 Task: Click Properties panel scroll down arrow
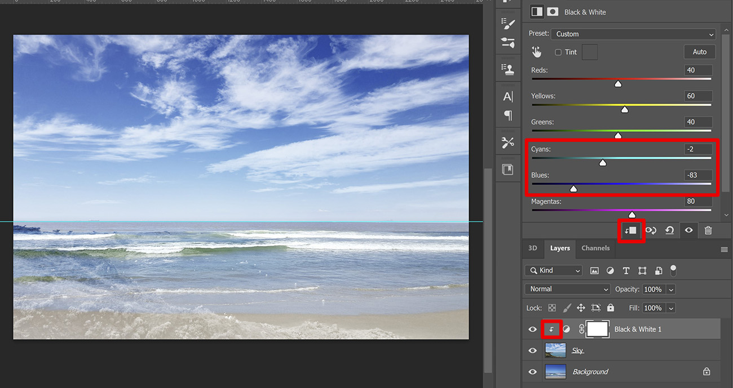pyautogui.click(x=726, y=216)
